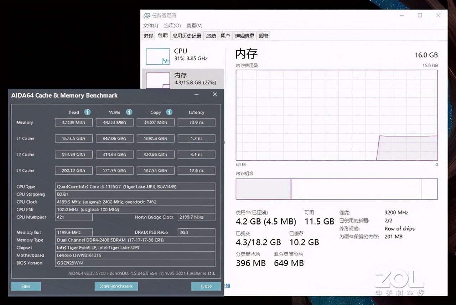Select the CPU performance graph thumbnail
The height and width of the screenshot is (305, 456).
pos(158,57)
